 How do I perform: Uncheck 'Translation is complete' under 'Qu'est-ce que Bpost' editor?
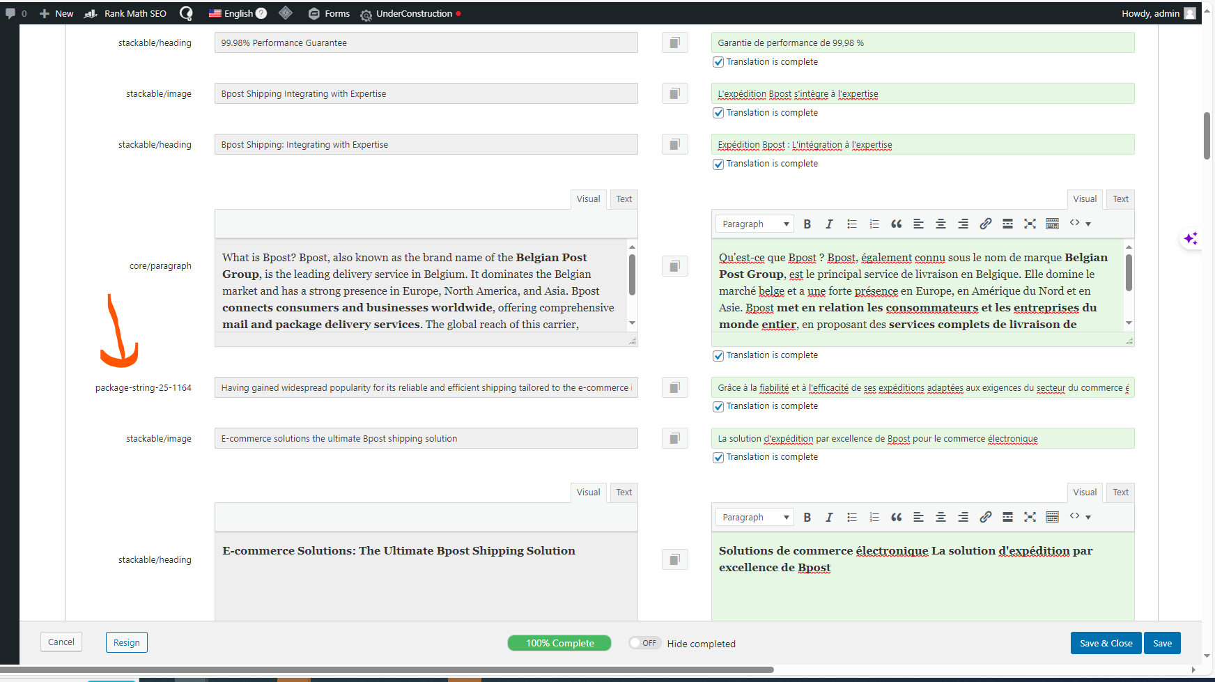coord(718,356)
